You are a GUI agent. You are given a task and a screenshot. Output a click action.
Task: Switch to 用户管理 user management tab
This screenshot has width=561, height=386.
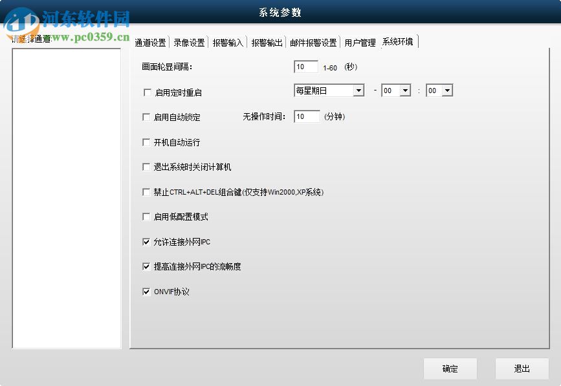(x=358, y=41)
